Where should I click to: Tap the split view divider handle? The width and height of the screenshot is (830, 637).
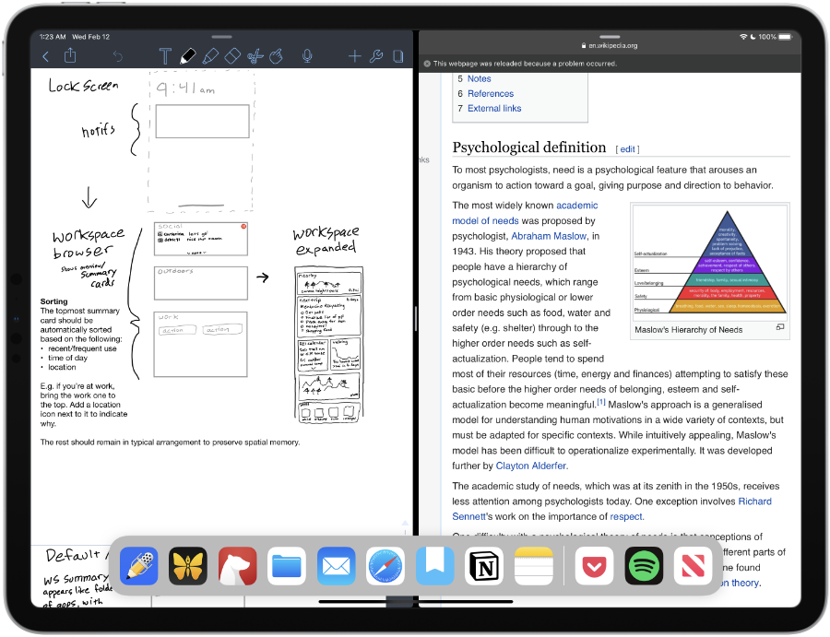[416, 319]
